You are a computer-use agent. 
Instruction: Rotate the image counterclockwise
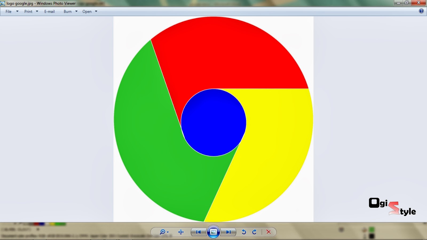244,232
